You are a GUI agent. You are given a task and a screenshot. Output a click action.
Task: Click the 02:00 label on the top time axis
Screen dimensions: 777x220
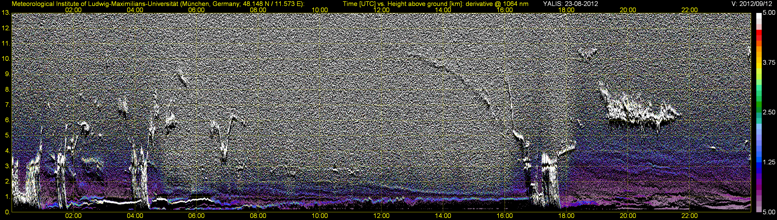click(x=73, y=10)
